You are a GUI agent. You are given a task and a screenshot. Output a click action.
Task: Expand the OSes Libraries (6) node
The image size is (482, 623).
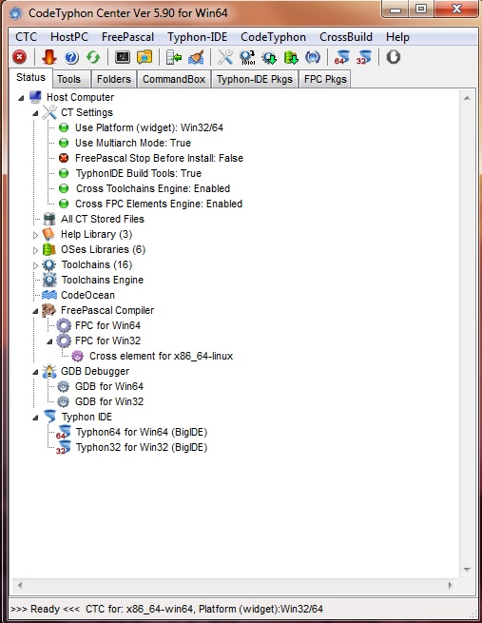tap(35, 250)
